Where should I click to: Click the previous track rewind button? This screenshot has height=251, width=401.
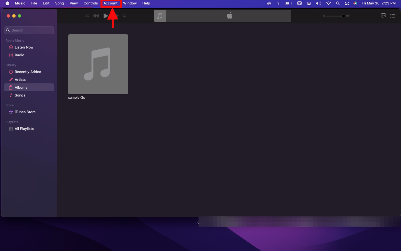[x=96, y=16]
